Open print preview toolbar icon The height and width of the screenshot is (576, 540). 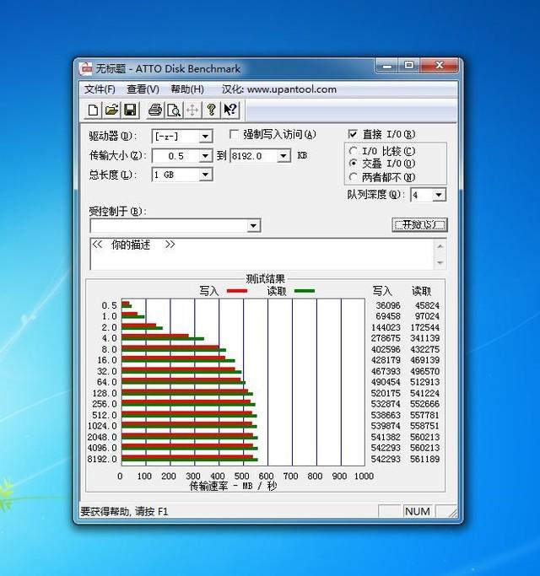174,110
